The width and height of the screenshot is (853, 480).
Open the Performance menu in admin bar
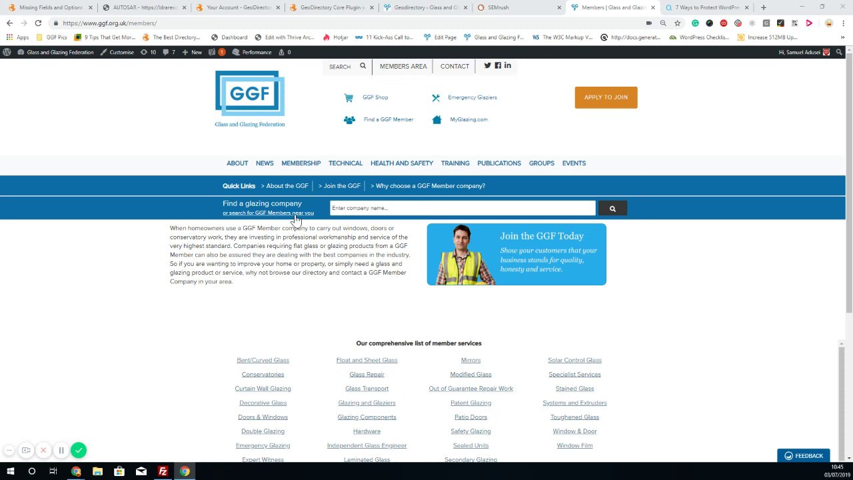click(252, 52)
